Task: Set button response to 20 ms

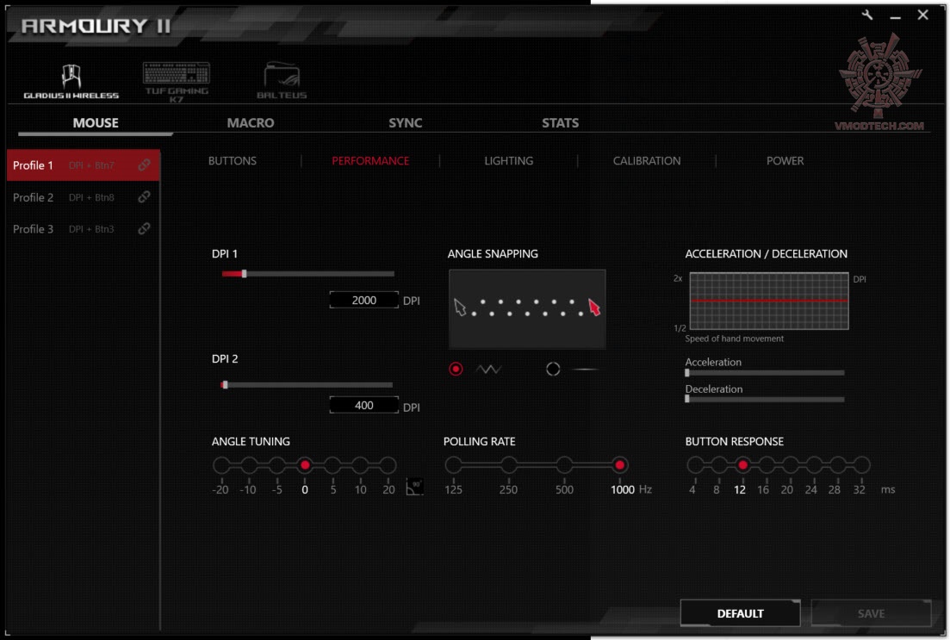Action: [790, 465]
